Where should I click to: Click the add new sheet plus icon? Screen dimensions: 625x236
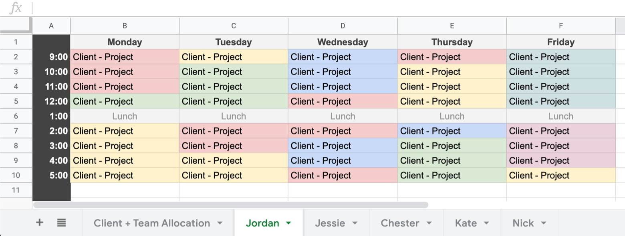pyautogui.click(x=39, y=223)
